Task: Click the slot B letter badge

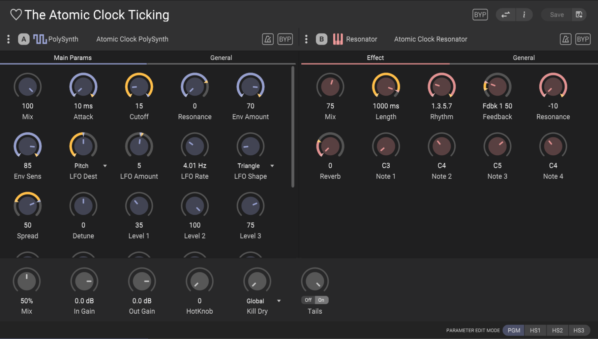Action: pos(322,39)
